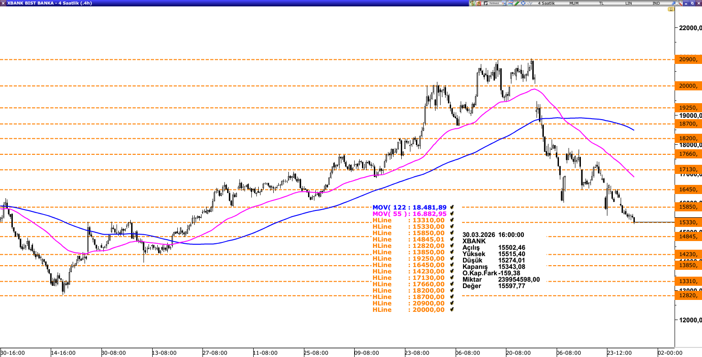Viewport: 702px width, 357px height.
Task: Click the 17130 level label on price axis
Action: (688, 169)
